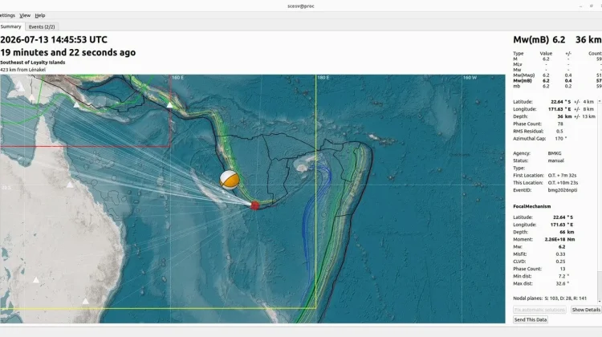Viewport: 602px width, 337px height.
Task: Open the Settings menu
Action: click(x=7, y=15)
